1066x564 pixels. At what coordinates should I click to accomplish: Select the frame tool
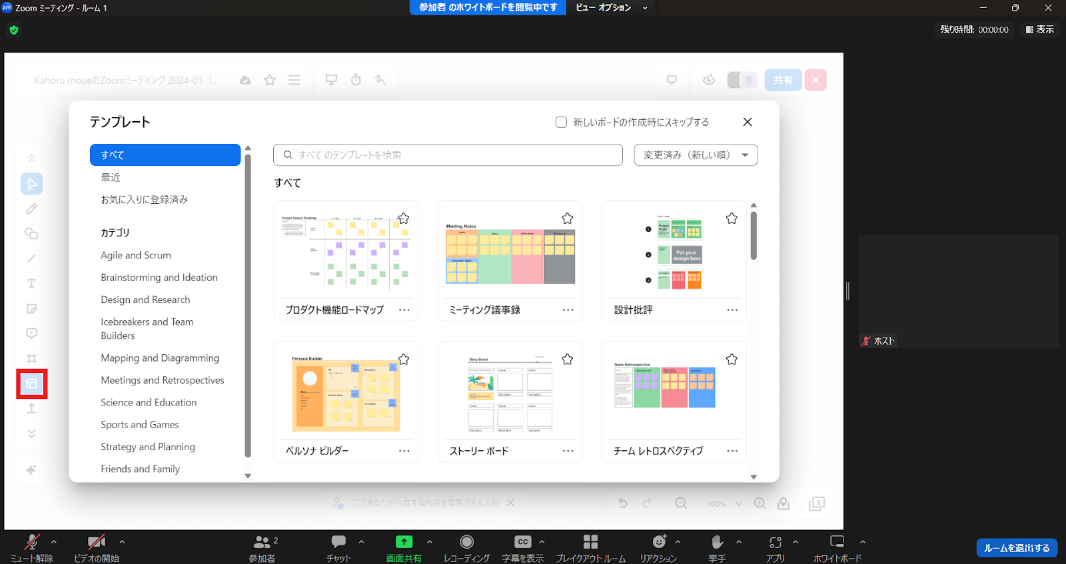[32, 358]
